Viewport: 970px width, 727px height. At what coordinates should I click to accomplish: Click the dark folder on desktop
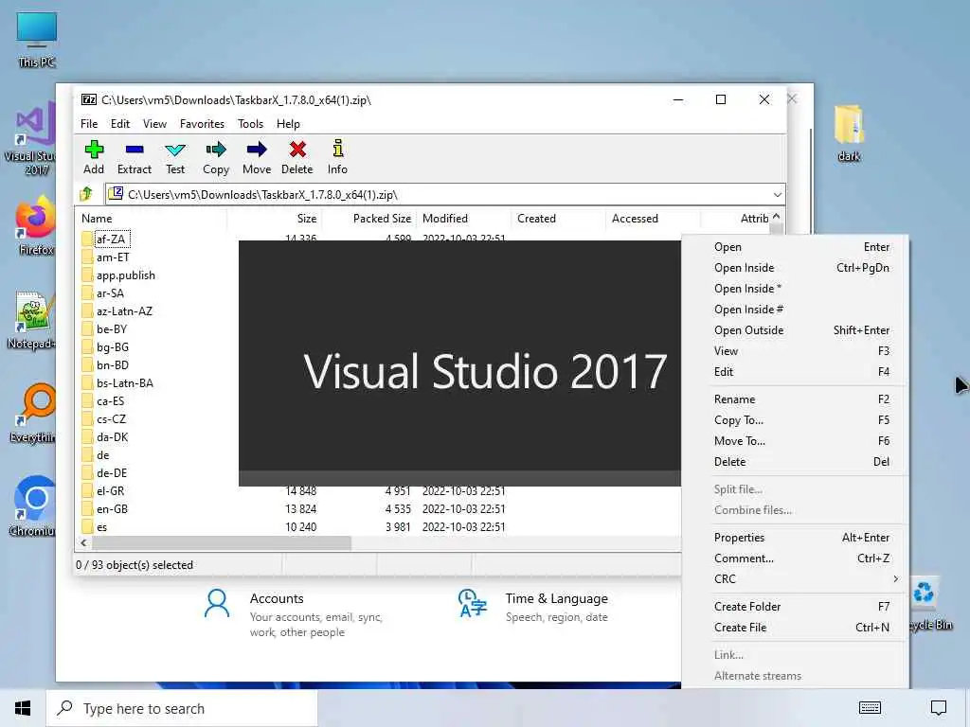tap(849, 133)
